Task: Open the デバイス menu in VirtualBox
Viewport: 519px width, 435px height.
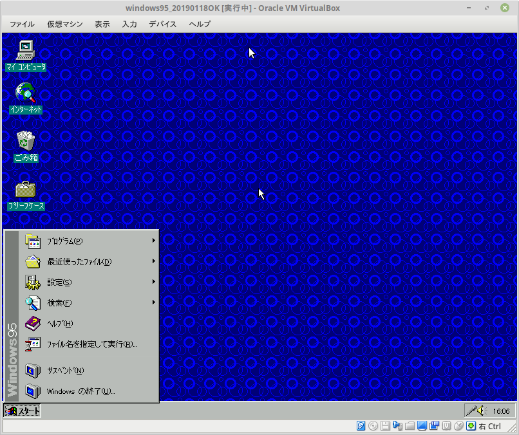Action: [x=162, y=24]
